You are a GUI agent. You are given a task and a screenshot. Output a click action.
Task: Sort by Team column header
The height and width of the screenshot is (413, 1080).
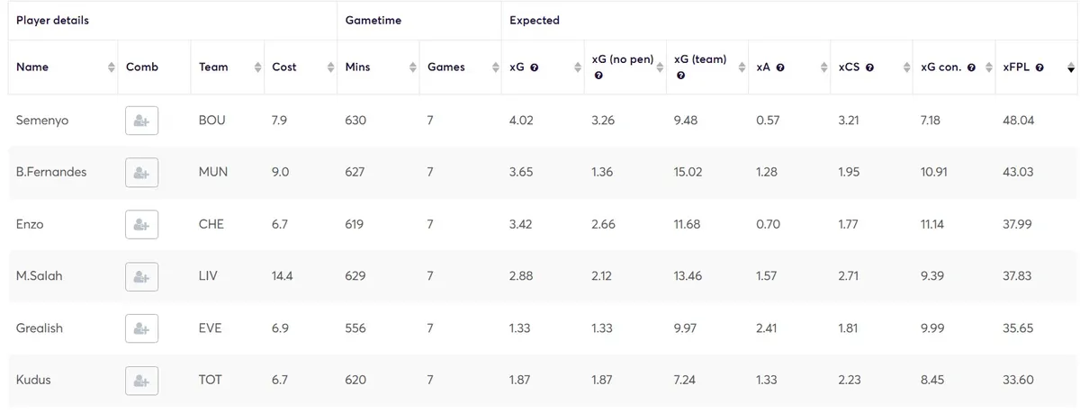[213, 67]
